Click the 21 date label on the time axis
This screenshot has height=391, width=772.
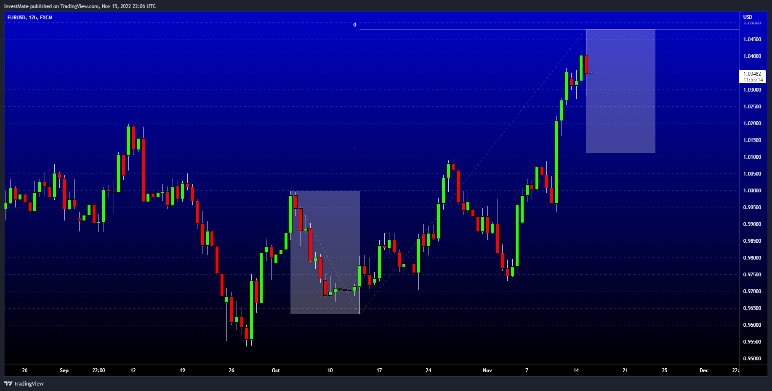click(625, 370)
